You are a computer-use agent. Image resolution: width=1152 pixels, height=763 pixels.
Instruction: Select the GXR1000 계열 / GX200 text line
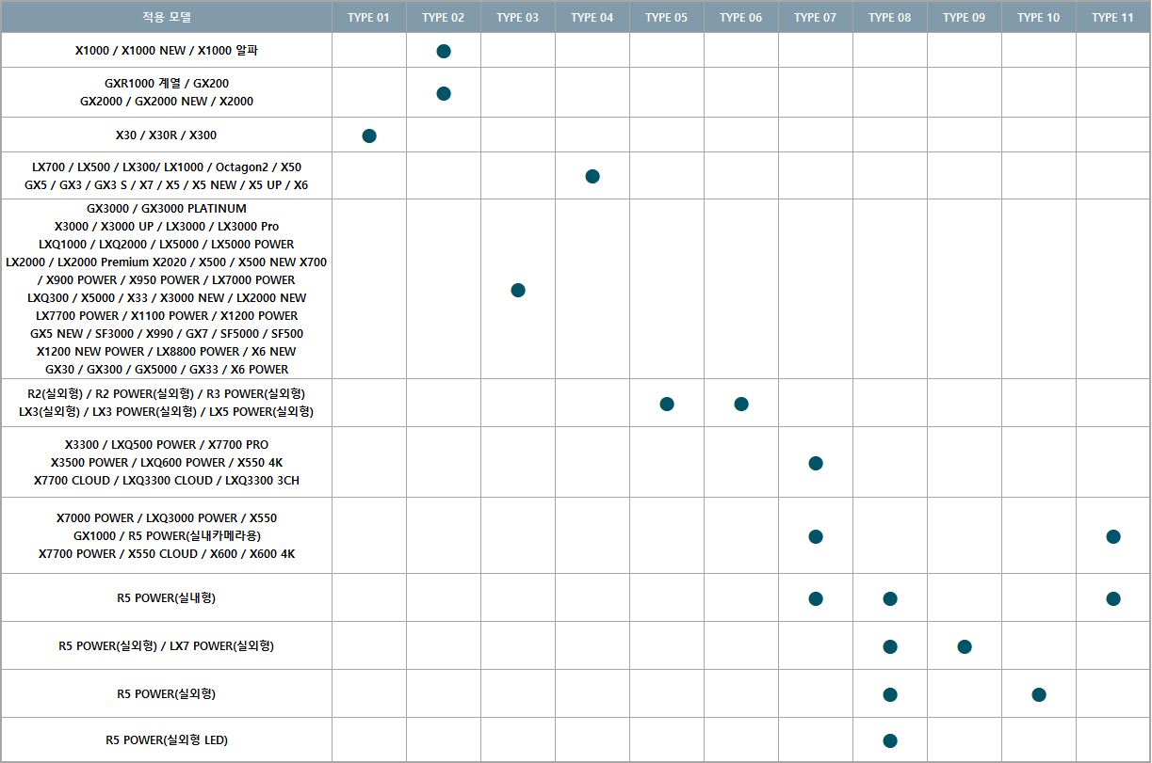click(167, 83)
